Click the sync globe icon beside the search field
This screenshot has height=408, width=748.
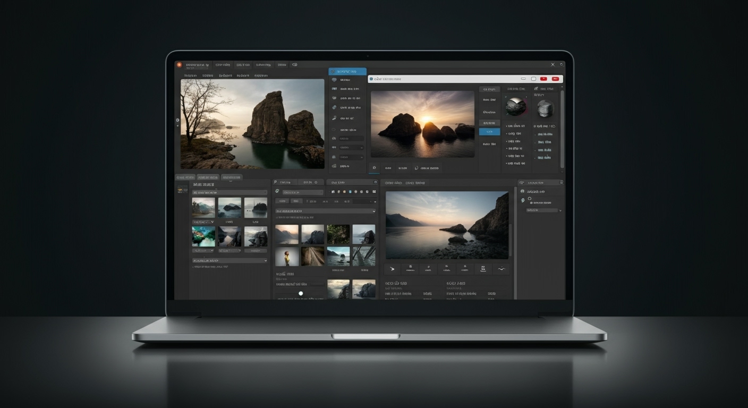[277, 192]
